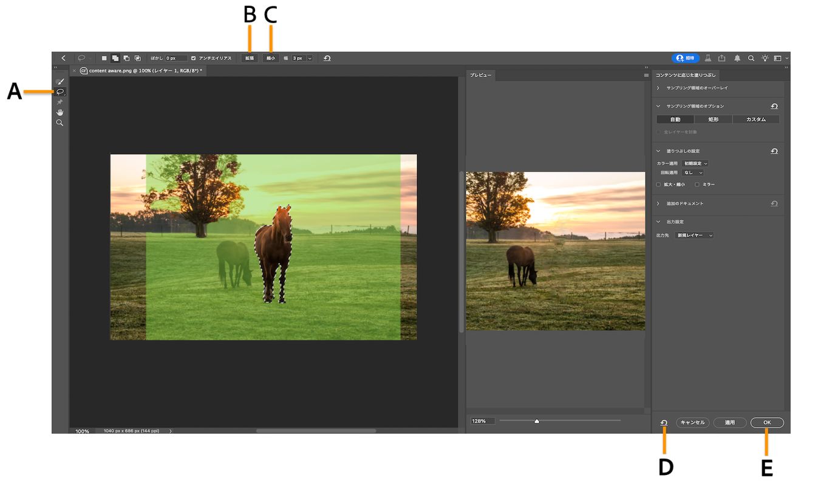
Task: Select the Hand tool
Action: coord(60,112)
